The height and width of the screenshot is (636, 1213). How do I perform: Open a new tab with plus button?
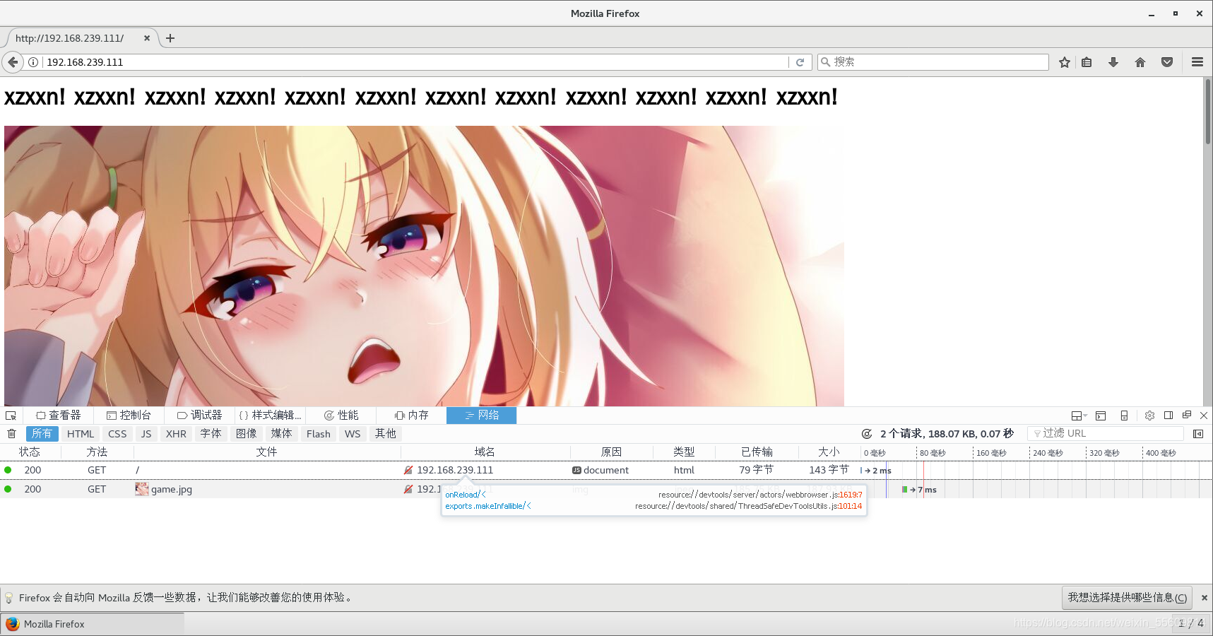coord(170,38)
